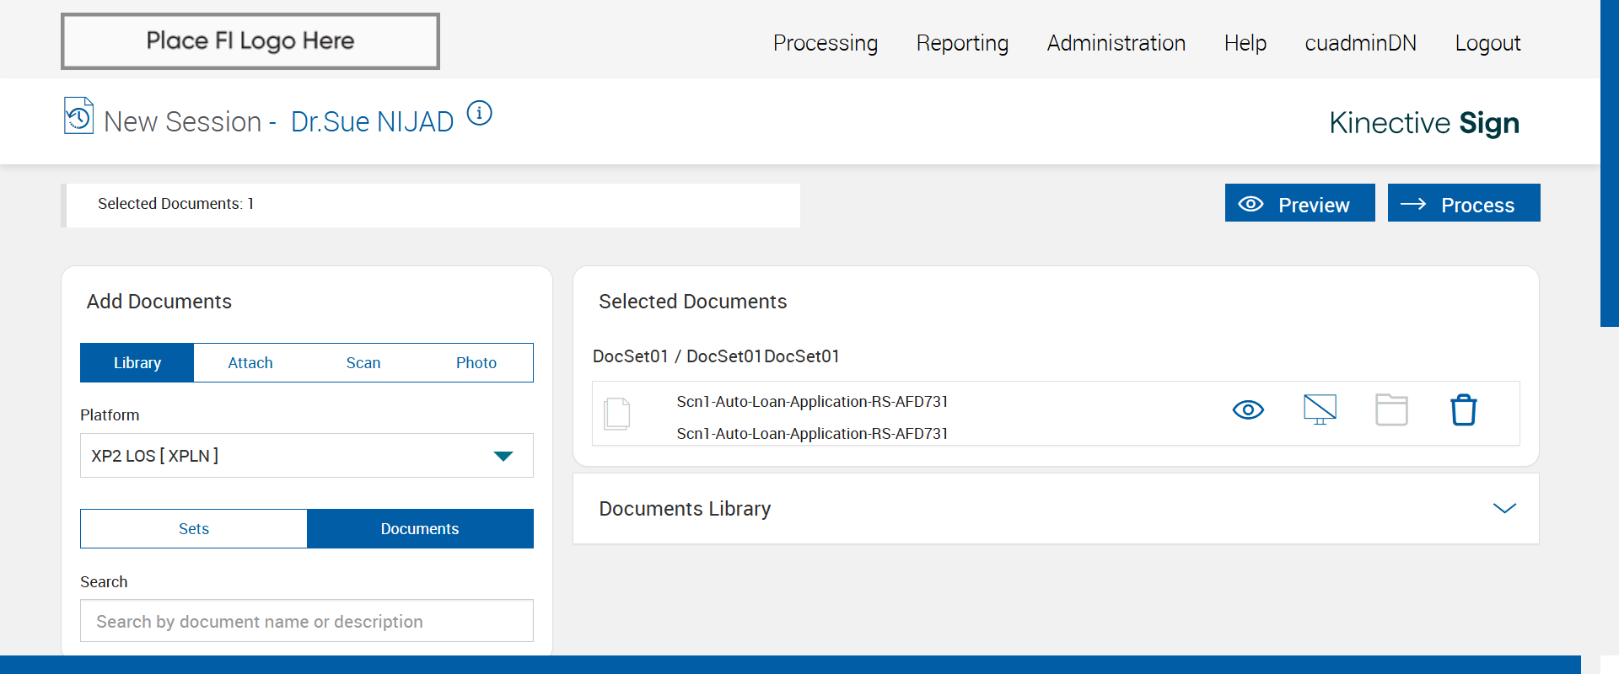Click the info icon next to Dr.Sue NIJAD
Screen dimensions: 1619x674
[x=479, y=113]
